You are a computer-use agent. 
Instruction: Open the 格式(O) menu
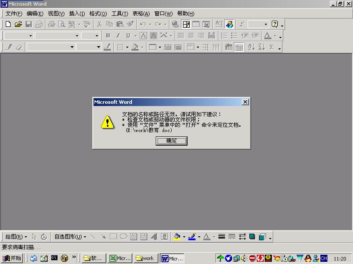tap(98, 14)
